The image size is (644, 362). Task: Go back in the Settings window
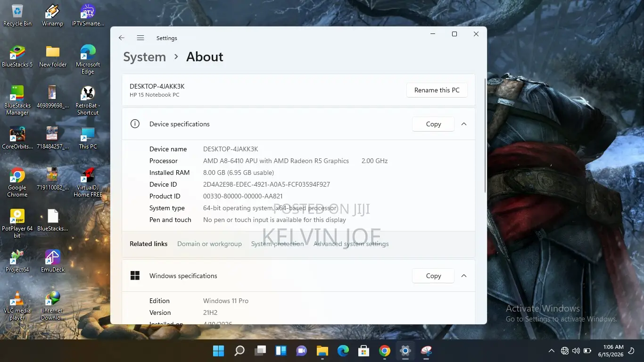[122, 38]
